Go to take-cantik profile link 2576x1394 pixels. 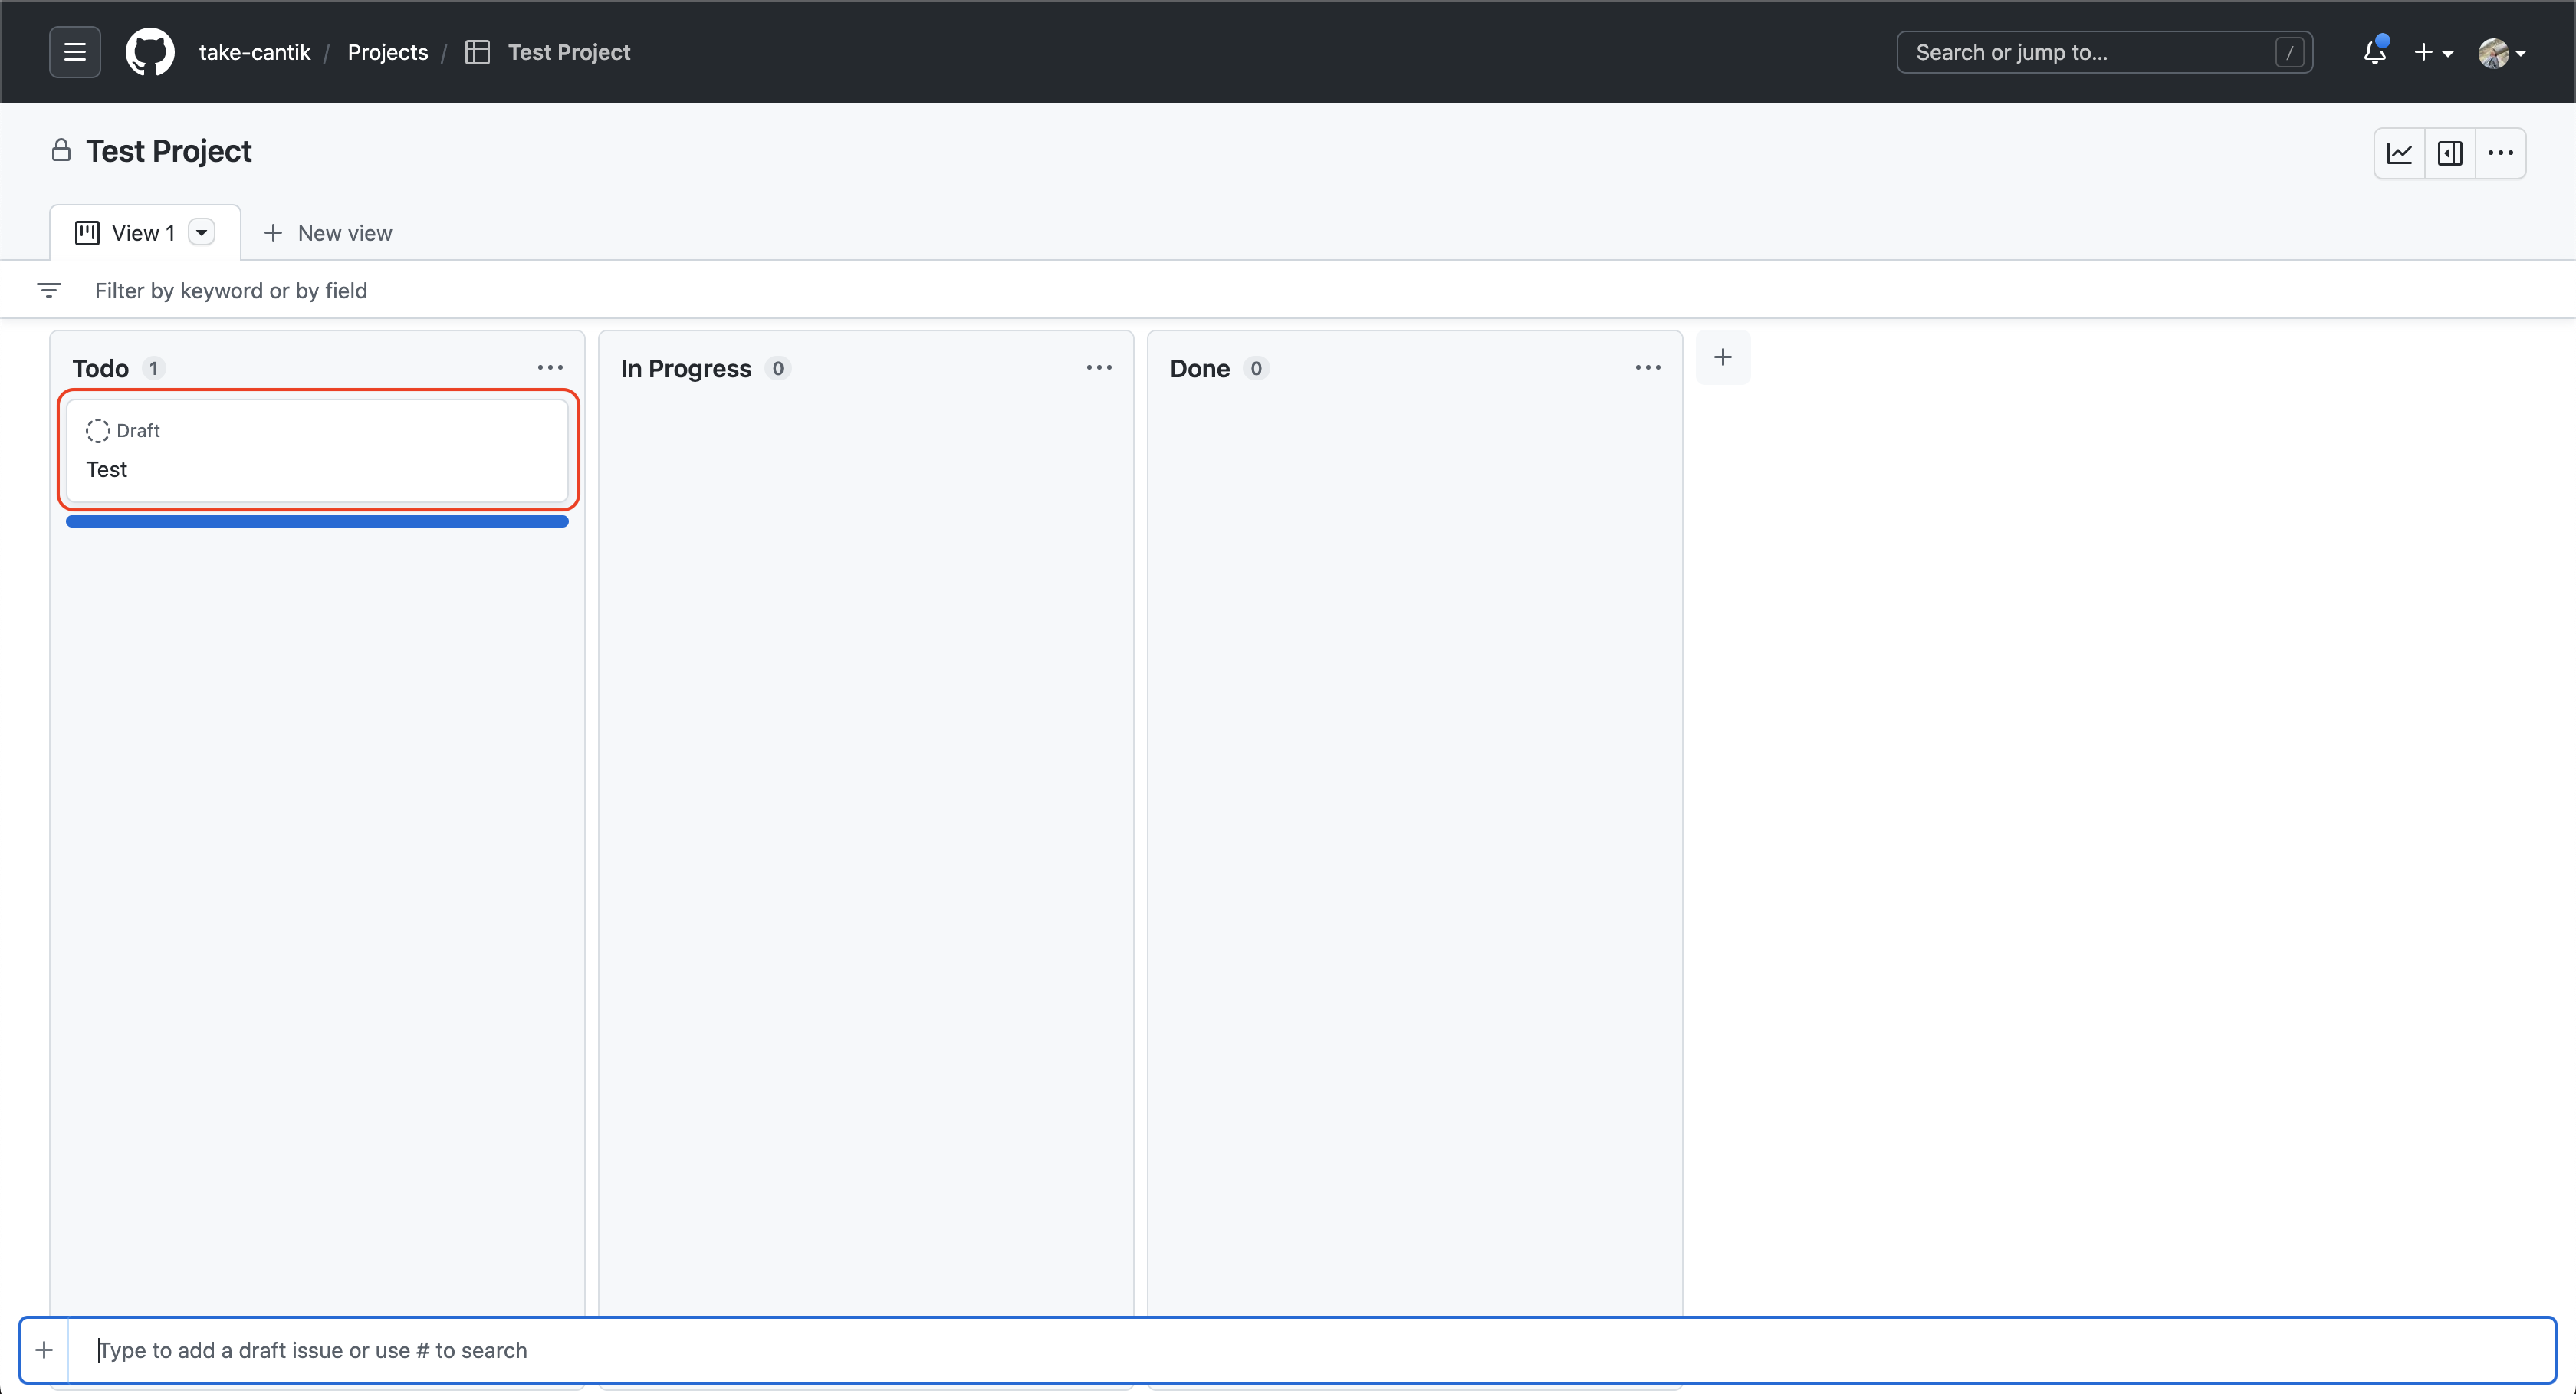click(254, 52)
